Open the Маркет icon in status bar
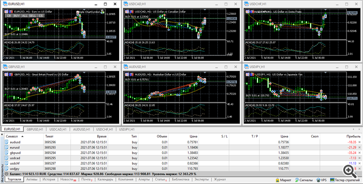The width and height of the screenshot is (363, 184). [278, 180]
